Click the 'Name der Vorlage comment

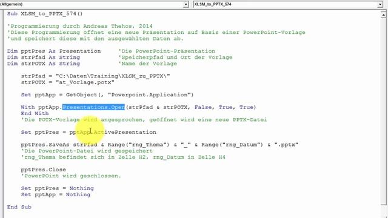148,64
